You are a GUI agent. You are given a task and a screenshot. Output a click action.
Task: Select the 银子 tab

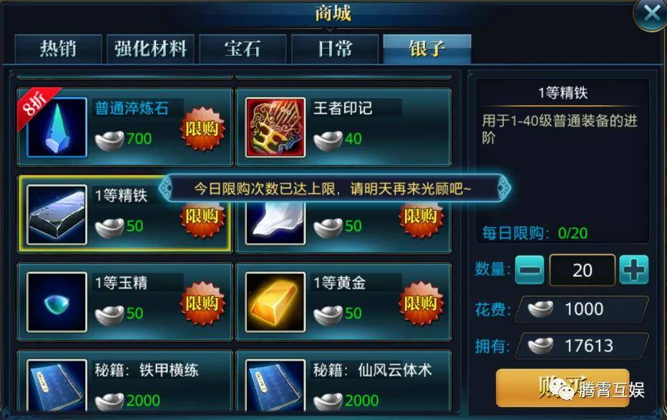427,49
